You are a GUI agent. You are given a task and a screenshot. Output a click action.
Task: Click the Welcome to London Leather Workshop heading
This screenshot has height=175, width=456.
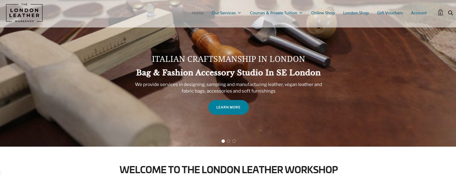[x=228, y=169]
